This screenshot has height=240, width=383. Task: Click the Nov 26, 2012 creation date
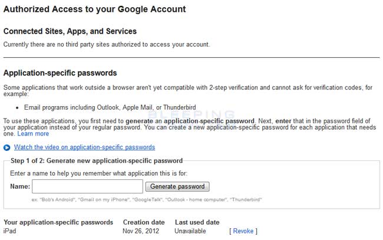(141, 231)
